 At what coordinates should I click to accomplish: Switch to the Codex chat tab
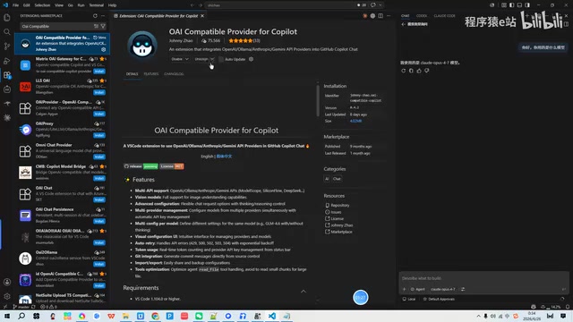422,16
